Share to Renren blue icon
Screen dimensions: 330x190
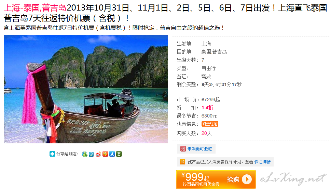coord(112,154)
